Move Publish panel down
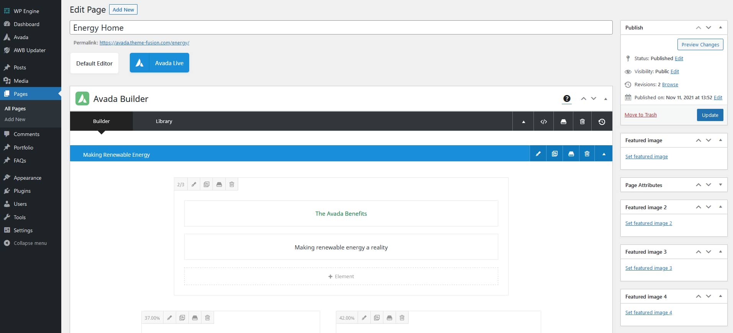The height and width of the screenshot is (333, 733). 708,28
